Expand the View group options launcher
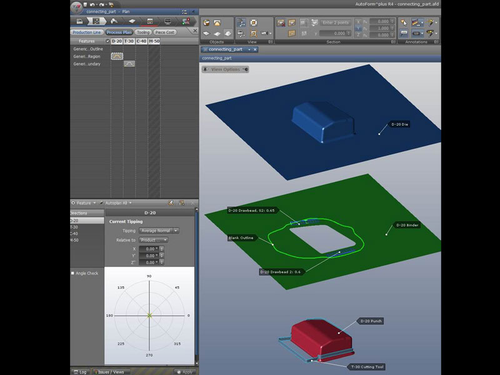Screen dimensions: 500x375 pyautogui.click(x=271, y=42)
